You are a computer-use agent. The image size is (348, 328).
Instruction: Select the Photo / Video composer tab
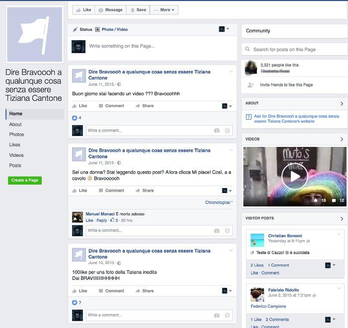[111, 29]
